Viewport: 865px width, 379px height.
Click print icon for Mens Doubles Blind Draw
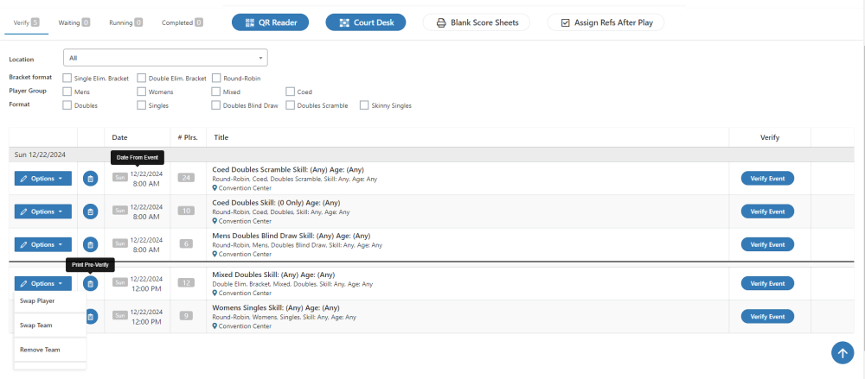(x=90, y=244)
